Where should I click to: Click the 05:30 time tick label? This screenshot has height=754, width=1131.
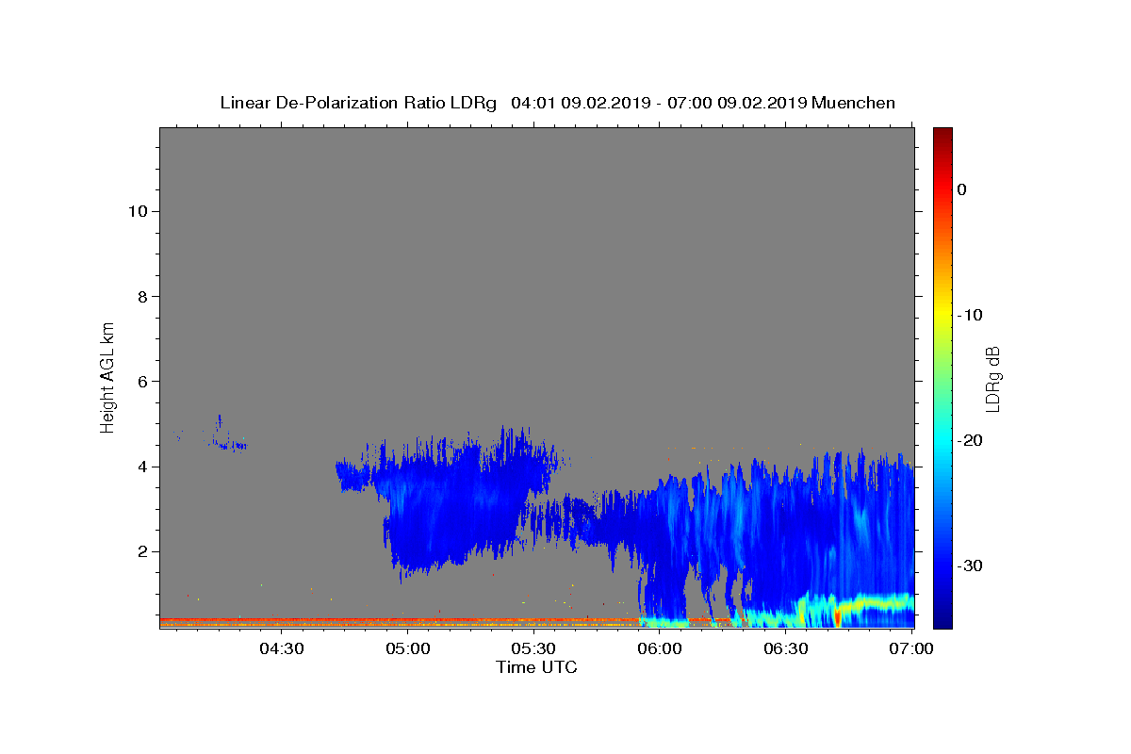pyautogui.click(x=533, y=648)
